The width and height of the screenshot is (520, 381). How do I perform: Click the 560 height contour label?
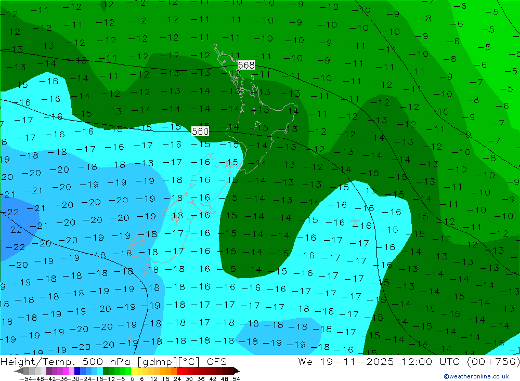(200, 132)
